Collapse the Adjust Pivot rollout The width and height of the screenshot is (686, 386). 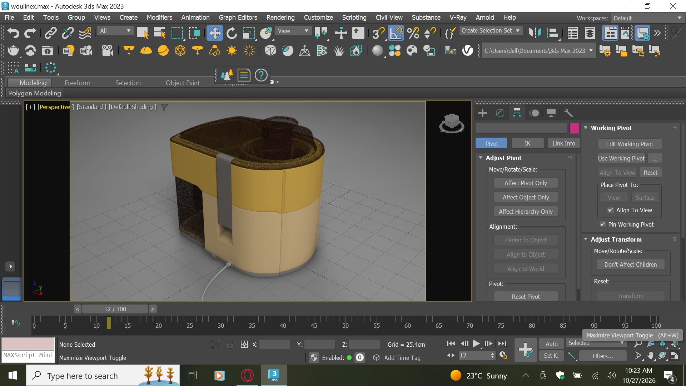click(x=481, y=158)
